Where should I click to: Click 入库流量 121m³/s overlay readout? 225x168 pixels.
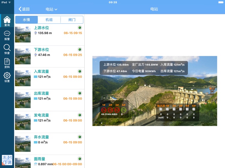coord(172,65)
